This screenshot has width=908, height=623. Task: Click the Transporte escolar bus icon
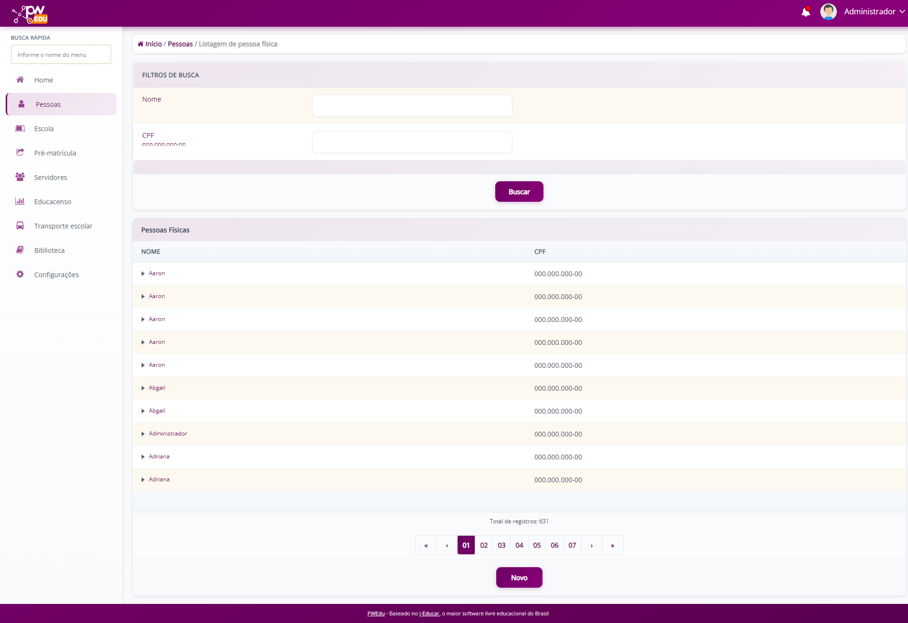coord(20,226)
